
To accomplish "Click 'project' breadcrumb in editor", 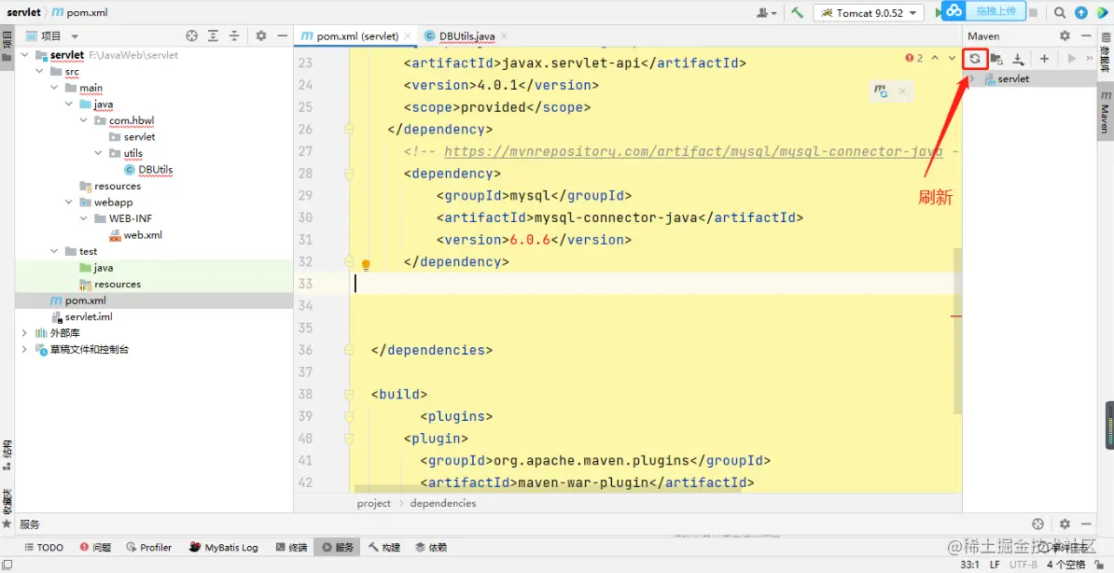I will click(x=374, y=503).
